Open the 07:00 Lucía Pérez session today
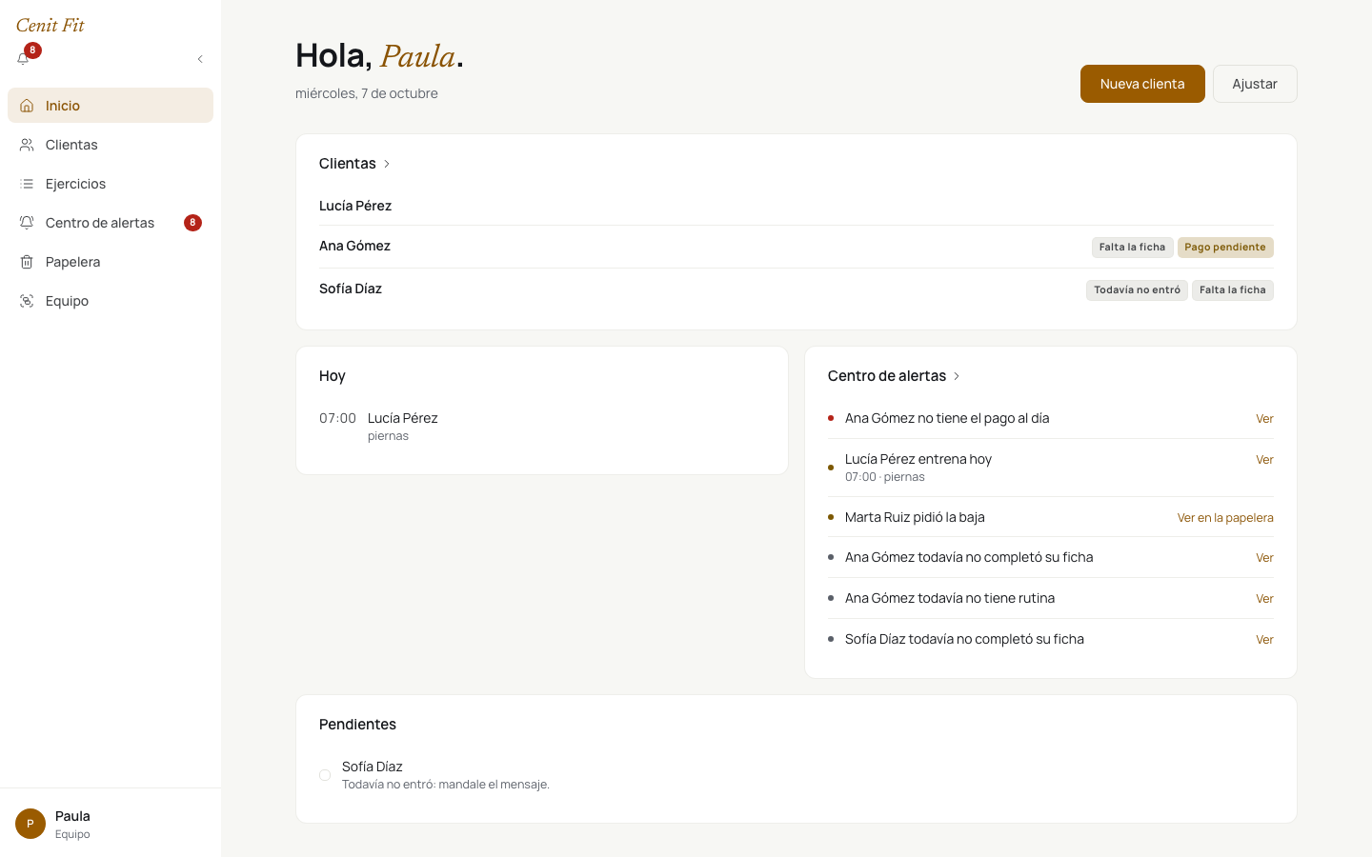Image resolution: width=1372 pixels, height=857 pixels. pyautogui.click(x=542, y=427)
